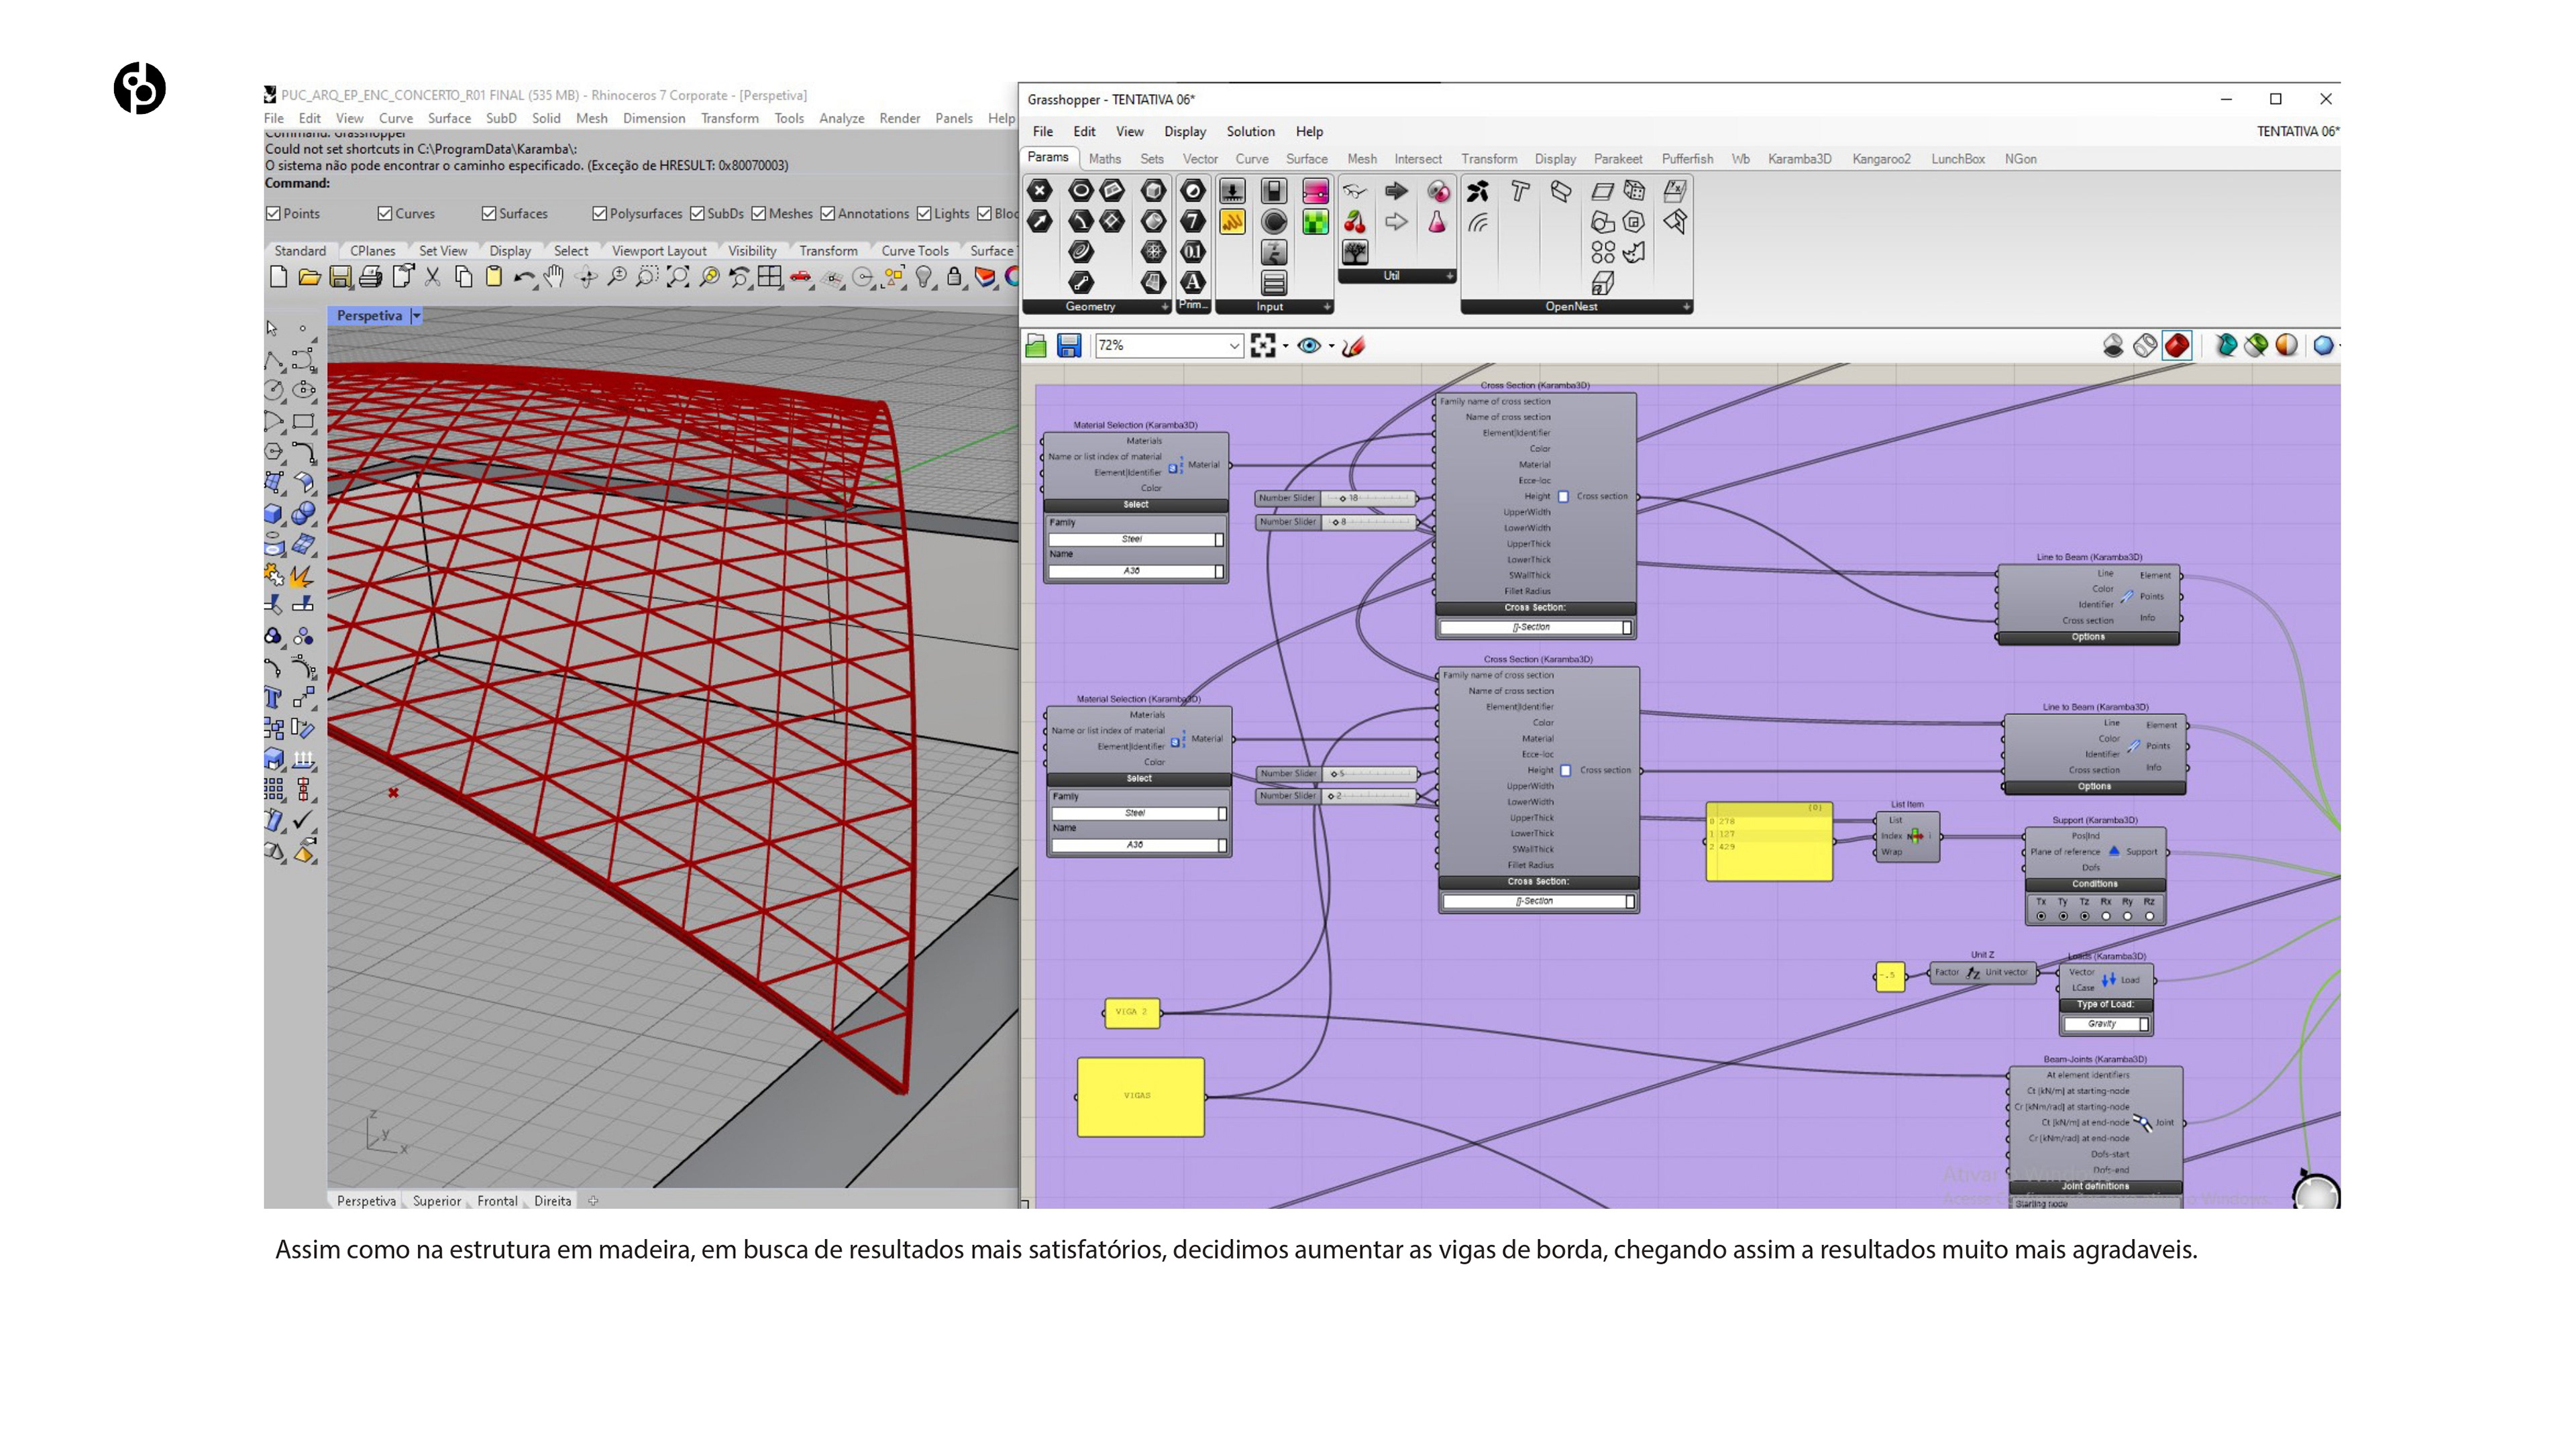Screen dimensions: 2576x1449
Task: Click the Open file icon in Grasshopper toolbar
Action: coord(1036,346)
